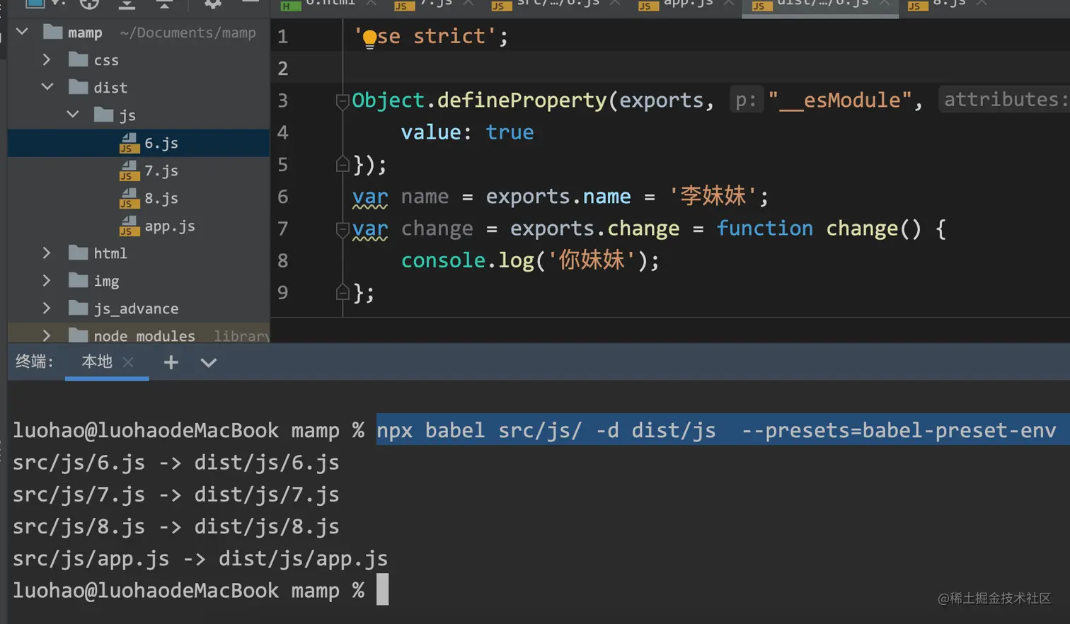
Task: Click terminal line src/js/6.js -> dist/js/6.js
Action: pyautogui.click(x=176, y=463)
